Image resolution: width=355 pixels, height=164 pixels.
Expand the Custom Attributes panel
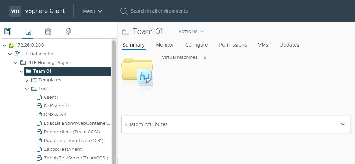tap(343, 124)
